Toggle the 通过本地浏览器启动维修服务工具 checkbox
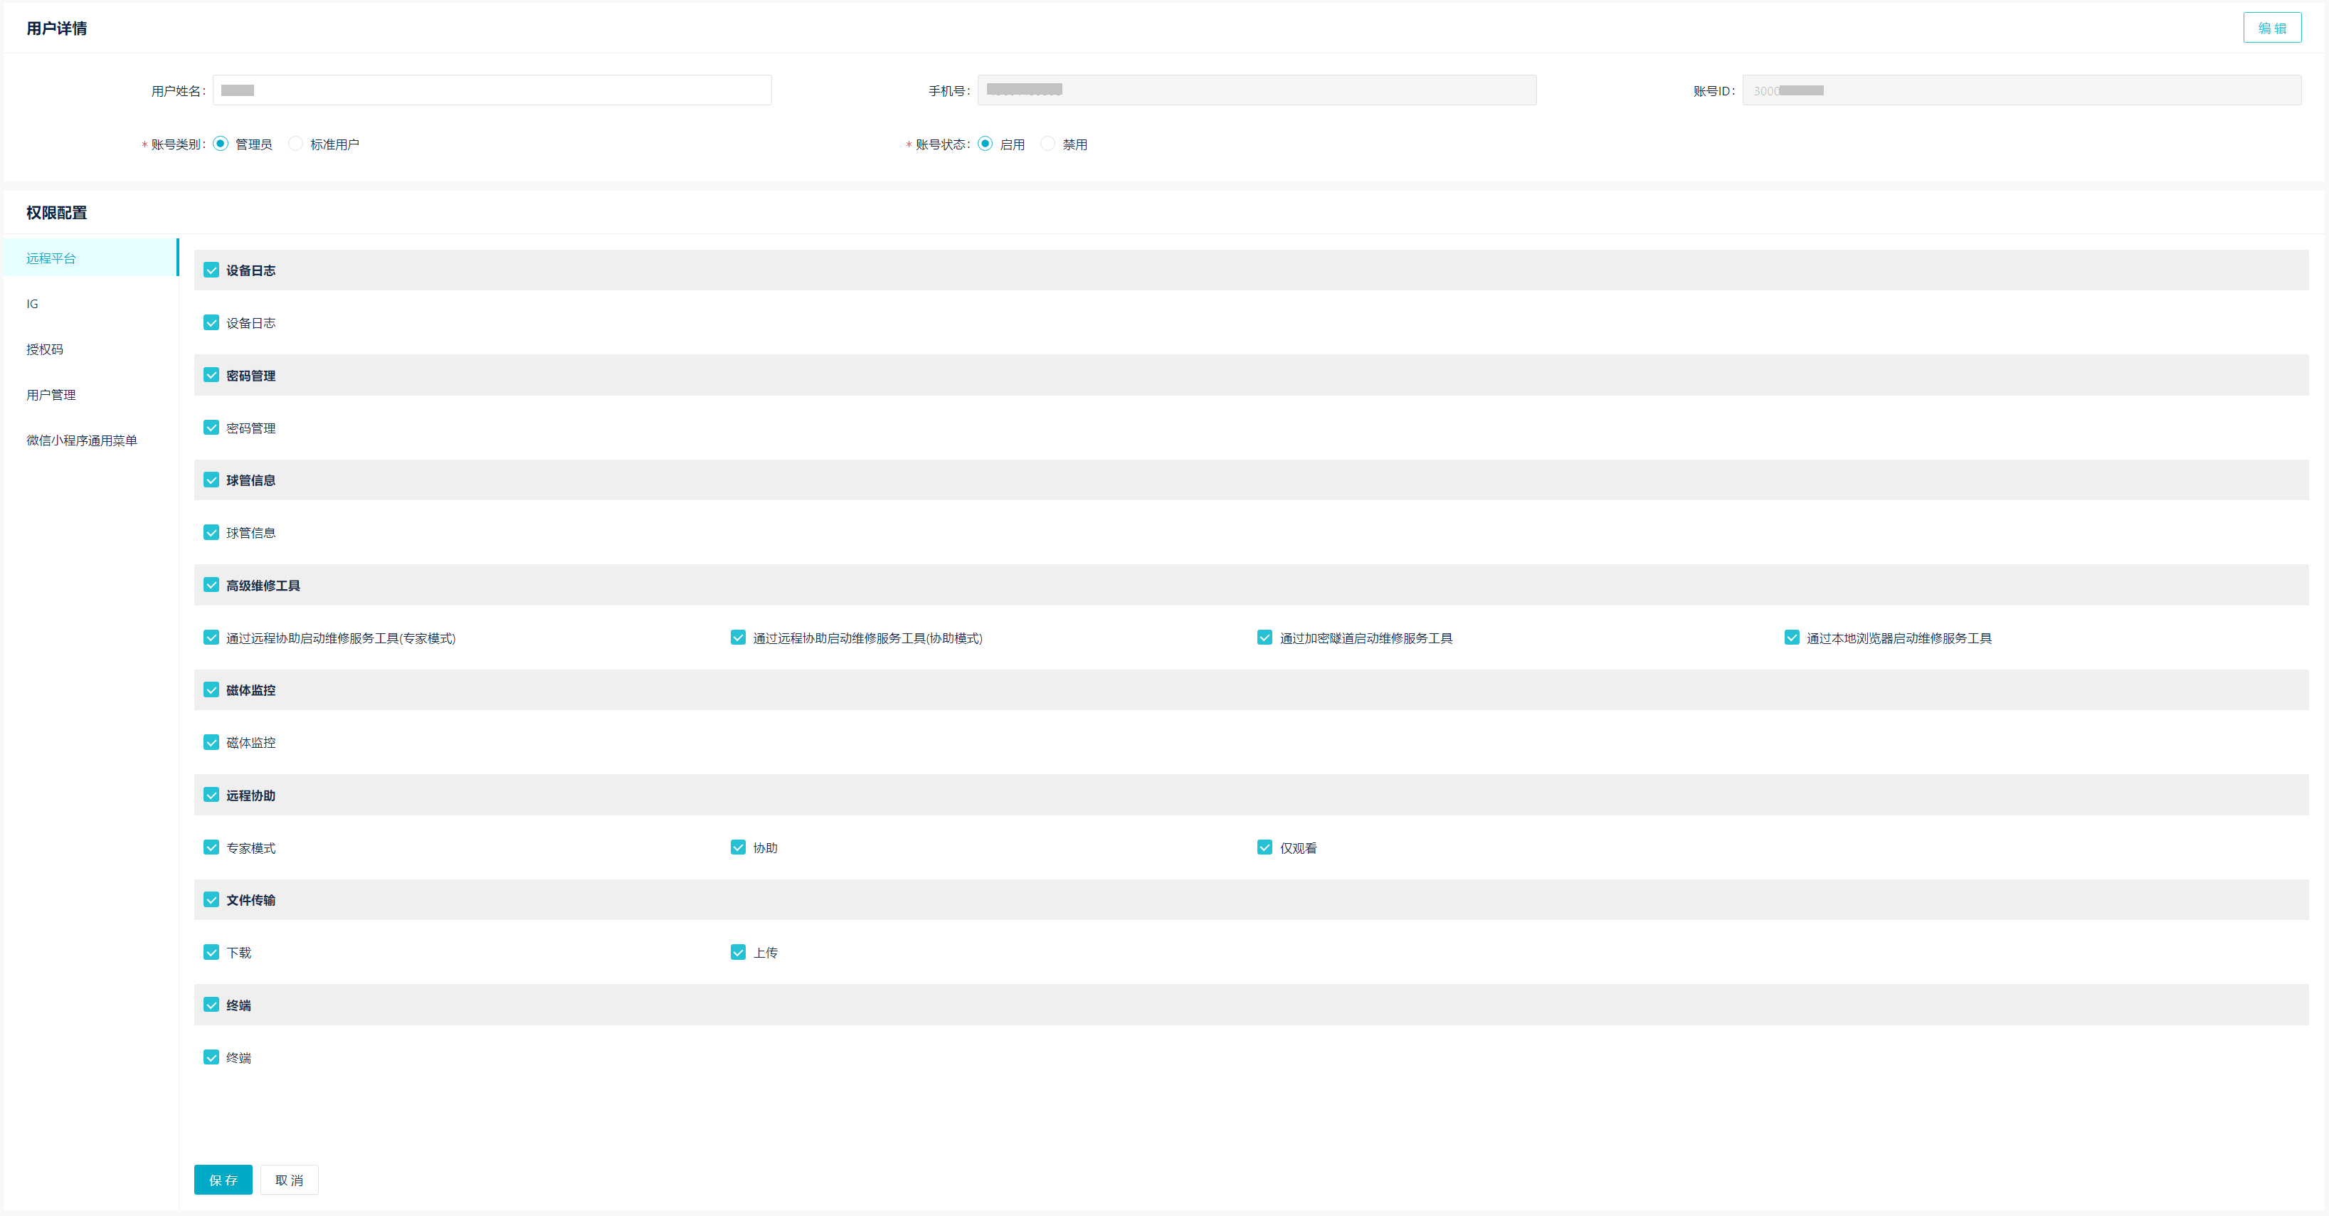 click(x=1791, y=638)
